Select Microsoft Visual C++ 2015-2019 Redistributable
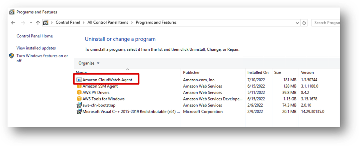 131,112
